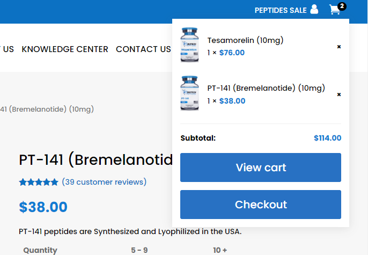The width and height of the screenshot is (368, 255).
Task: Remove PT-141 from the mini cart
Action: coord(339,94)
